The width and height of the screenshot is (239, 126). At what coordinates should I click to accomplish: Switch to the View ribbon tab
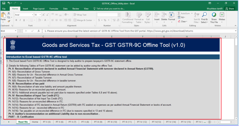click(x=86, y=9)
